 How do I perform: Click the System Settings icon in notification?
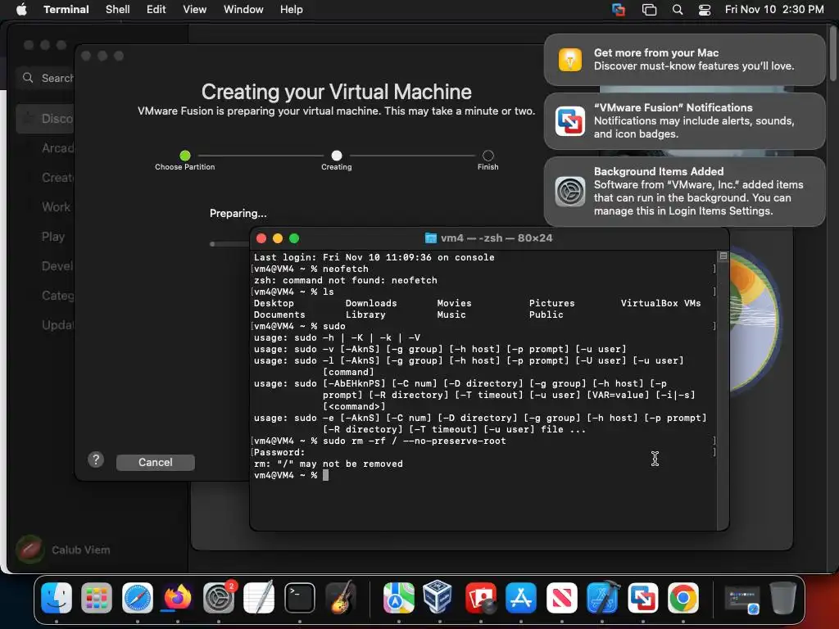click(570, 192)
